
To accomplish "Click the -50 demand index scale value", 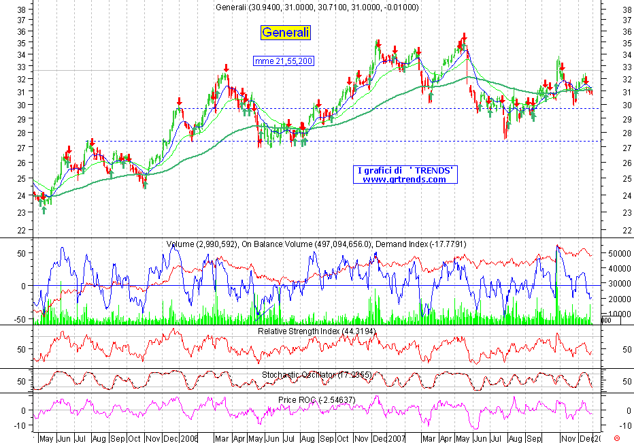I will (x=20, y=318).
